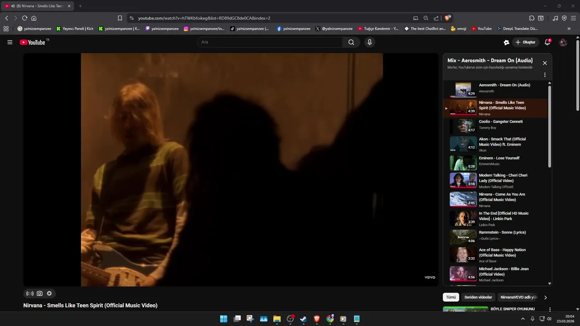Show more filter chips arrow
Screen dimensions: 580x326
546,297
